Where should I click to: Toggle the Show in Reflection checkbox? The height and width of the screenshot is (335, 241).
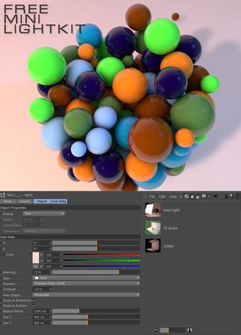point(34,300)
